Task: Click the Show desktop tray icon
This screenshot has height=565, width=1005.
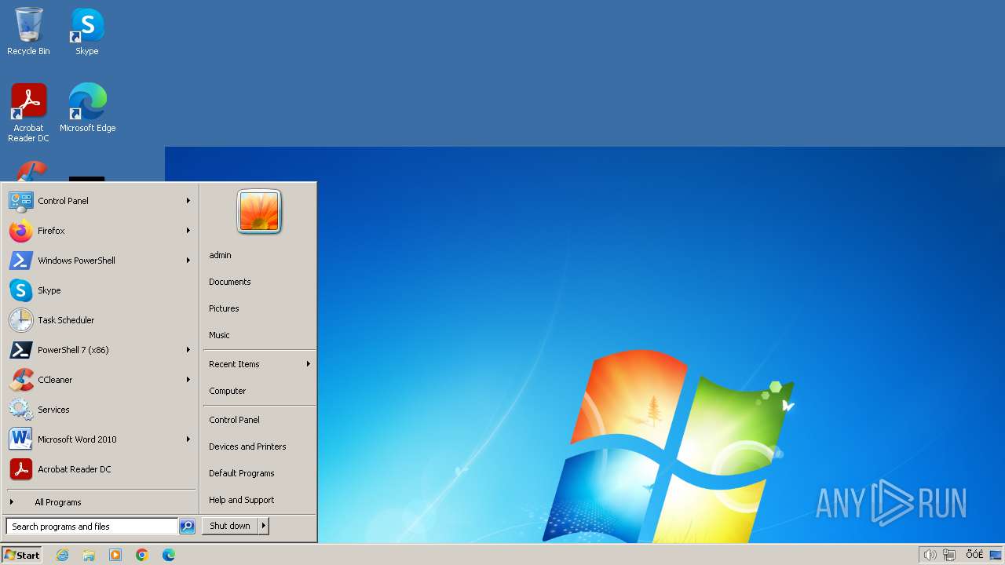Action: [x=996, y=555]
